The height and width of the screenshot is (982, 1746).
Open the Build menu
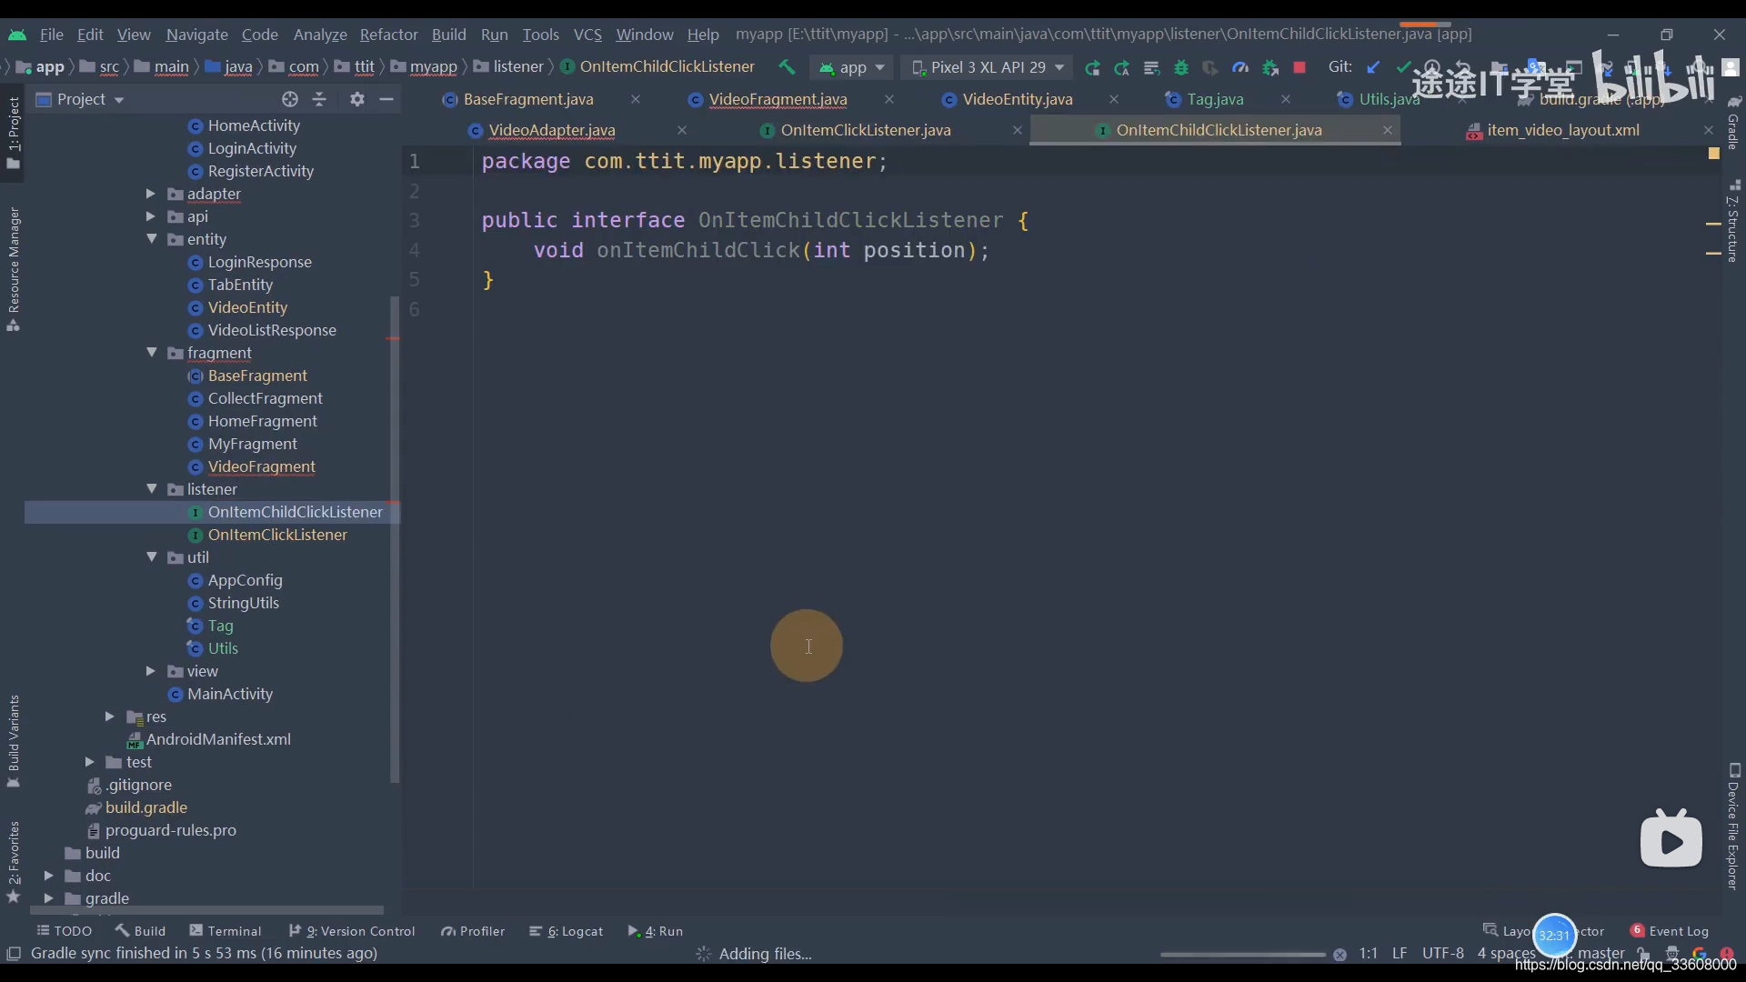(x=448, y=35)
